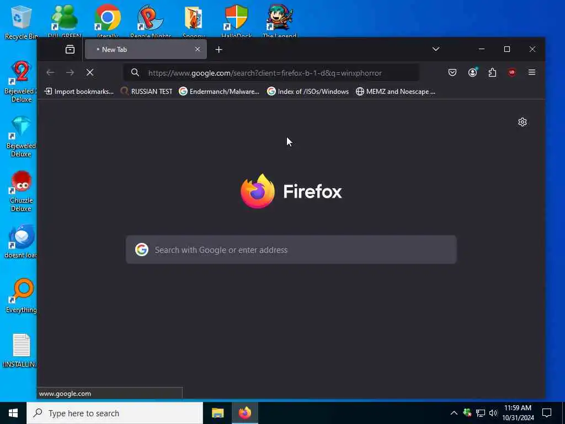
Task: Open the Extensions puzzle icon
Action: pyautogui.click(x=492, y=72)
